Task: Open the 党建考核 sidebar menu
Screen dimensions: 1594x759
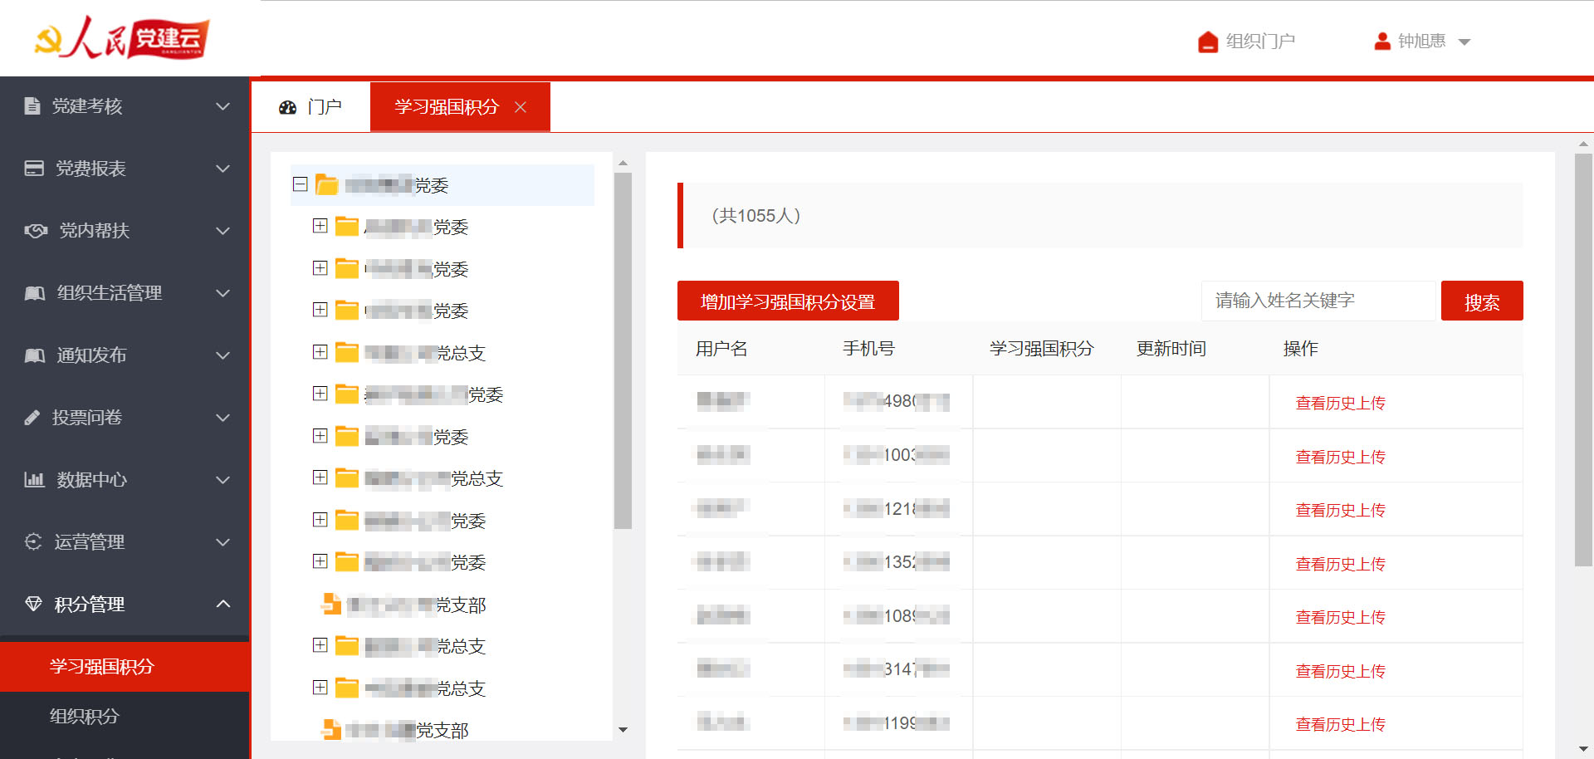Action: [125, 105]
